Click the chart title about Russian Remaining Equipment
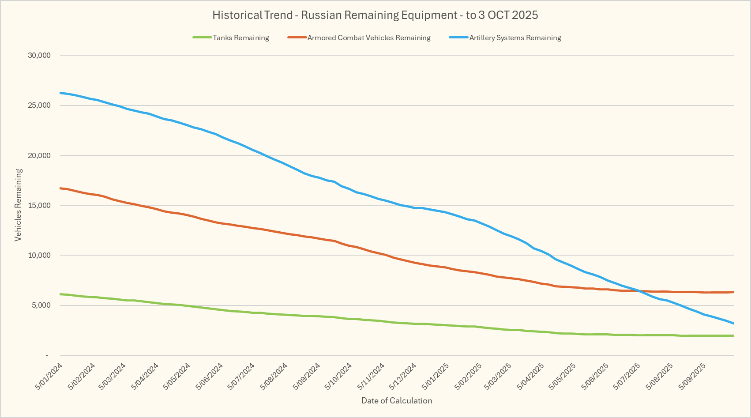Image resolution: width=751 pixels, height=418 pixels. [x=375, y=15]
